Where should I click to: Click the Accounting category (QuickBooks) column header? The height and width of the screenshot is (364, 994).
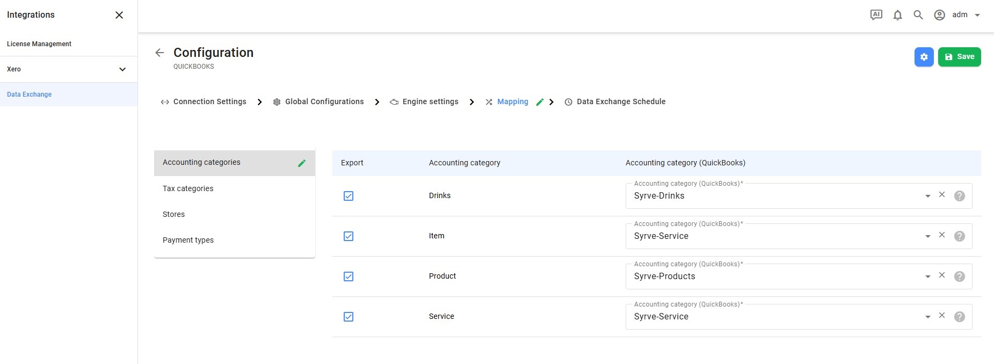(x=685, y=163)
